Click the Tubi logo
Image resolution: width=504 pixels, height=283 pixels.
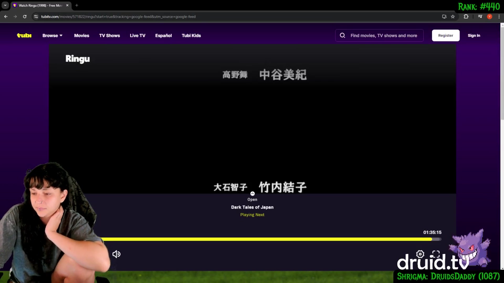pyautogui.click(x=24, y=35)
